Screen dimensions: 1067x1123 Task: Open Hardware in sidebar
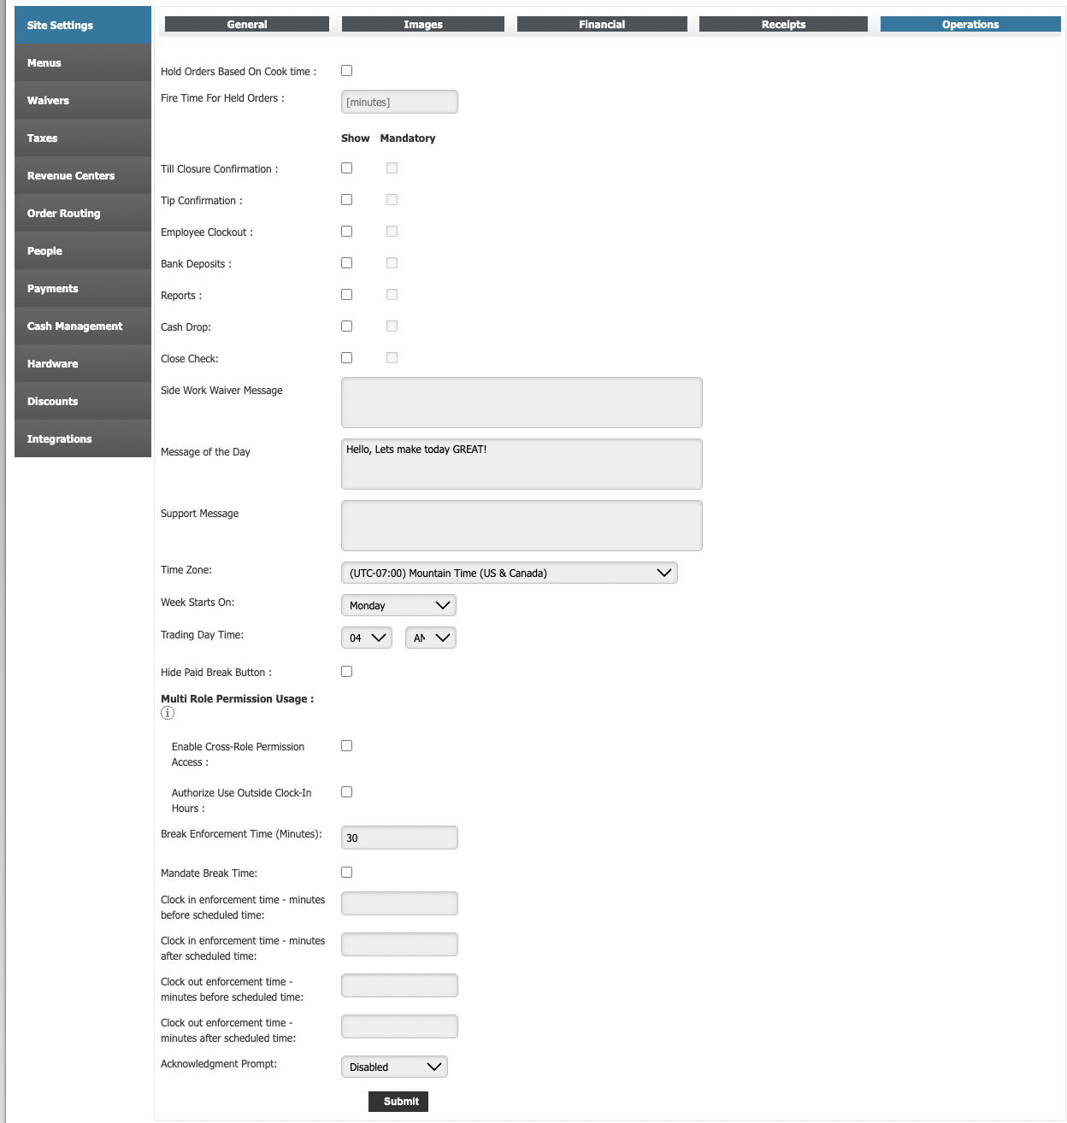[83, 363]
